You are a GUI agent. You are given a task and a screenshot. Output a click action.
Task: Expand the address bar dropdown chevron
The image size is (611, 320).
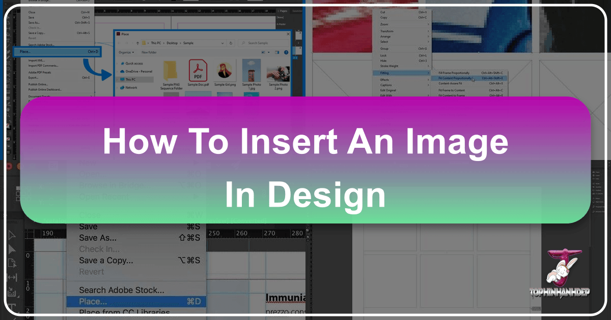pos(223,43)
